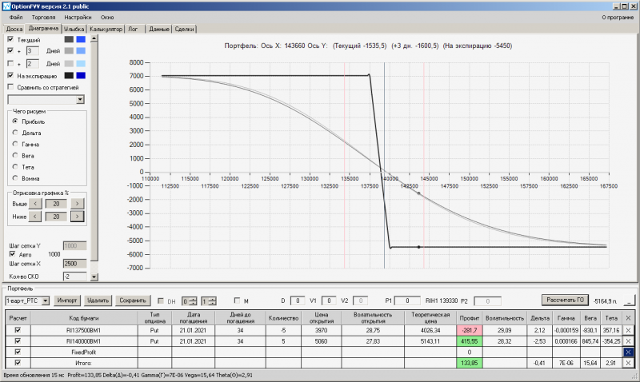The width and height of the screenshot is (640, 382).
Task: Toggle the Текущий curve checkbox
Action: (10, 39)
